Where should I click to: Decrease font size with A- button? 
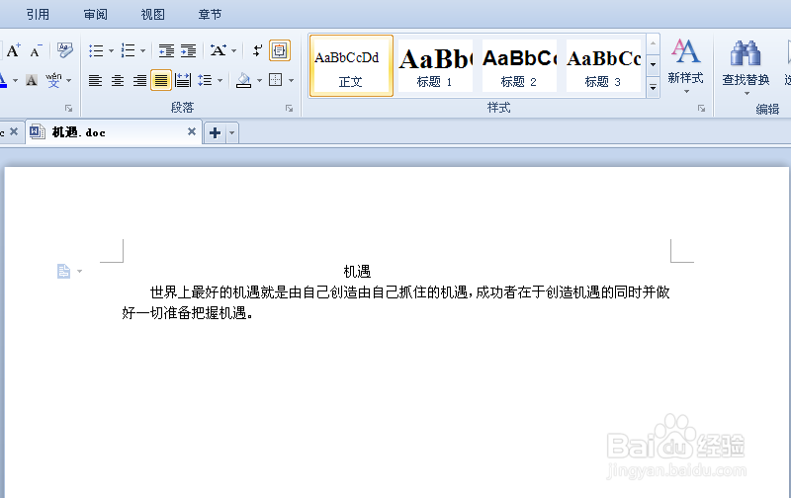(36, 50)
